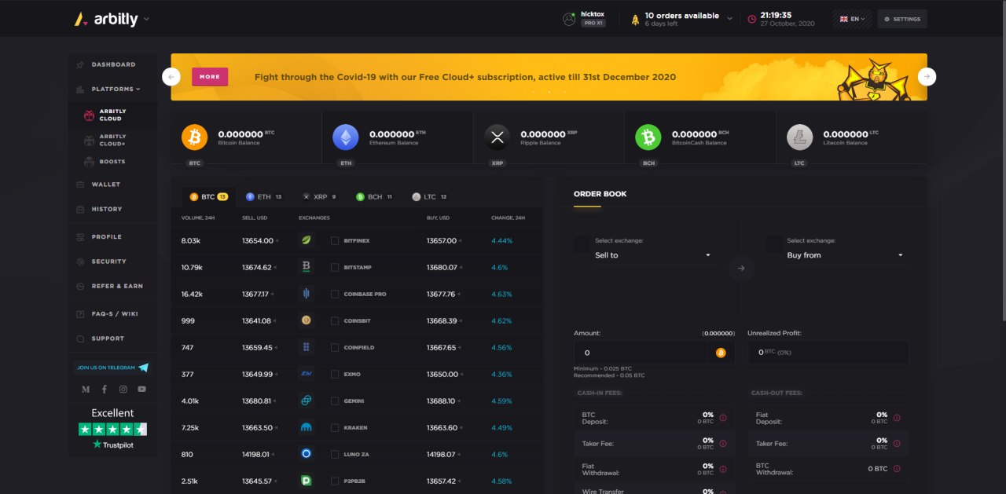Image resolution: width=1006 pixels, height=494 pixels.
Task: Click Fiat Deposit fee info icon
Action: (897, 418)
